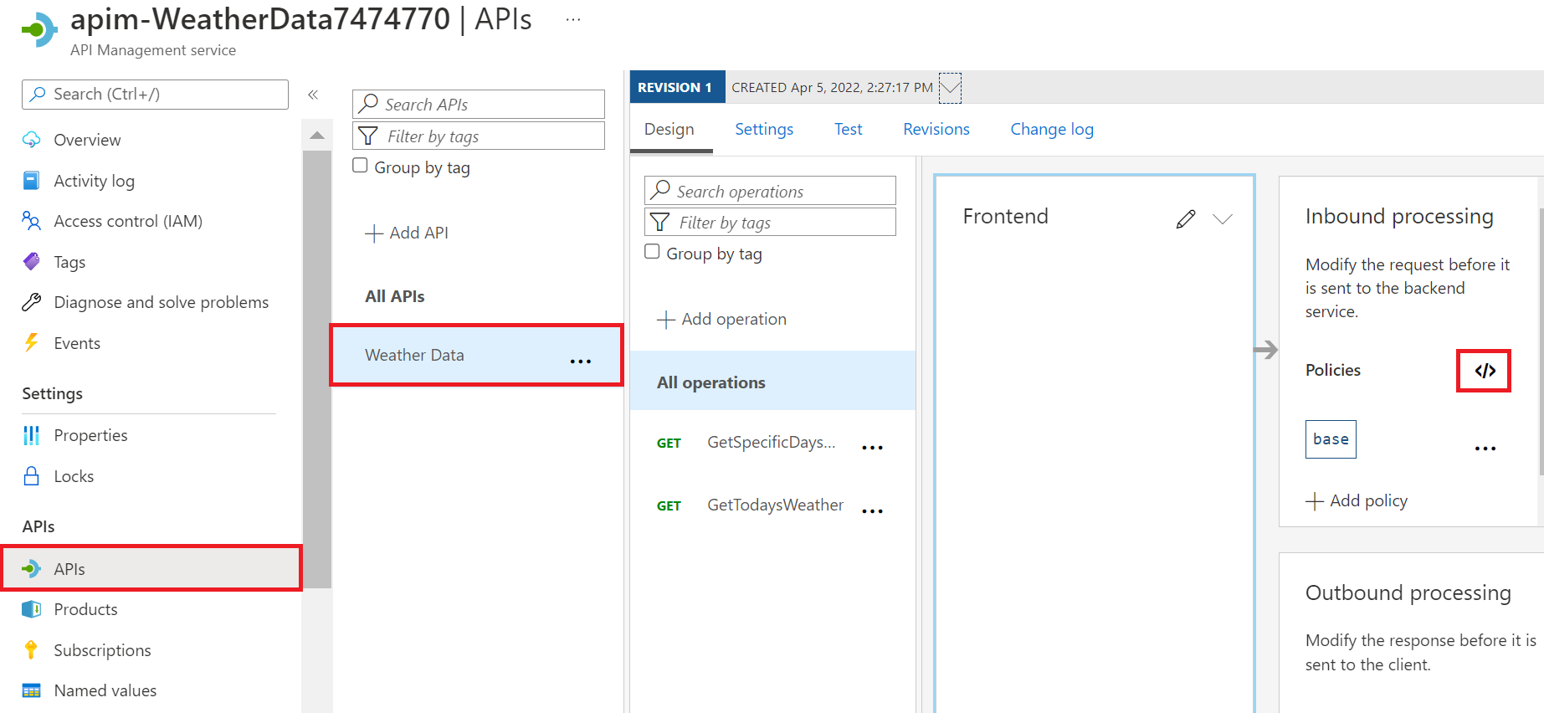Click the plus icon beside Add API
The width and height of the screenshot is (1544, 713).
click(x=374, y=233)
